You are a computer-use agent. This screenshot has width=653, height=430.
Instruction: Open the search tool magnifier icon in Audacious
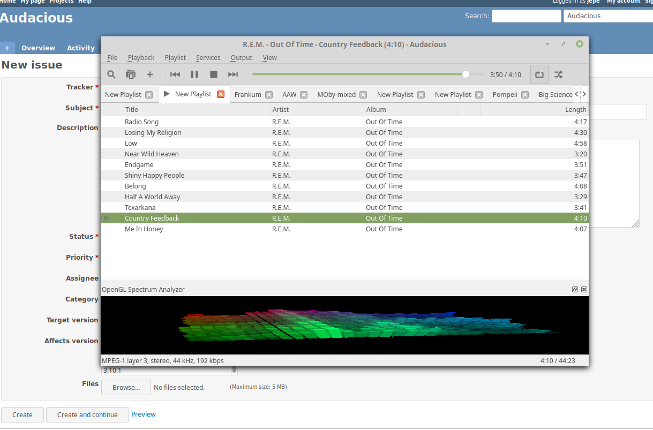tap(111, 74)
